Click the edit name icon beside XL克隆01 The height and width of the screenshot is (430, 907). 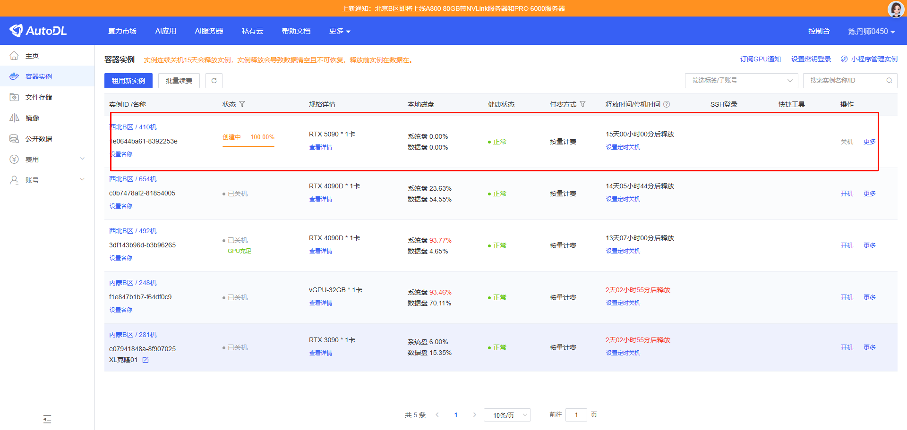145,360
